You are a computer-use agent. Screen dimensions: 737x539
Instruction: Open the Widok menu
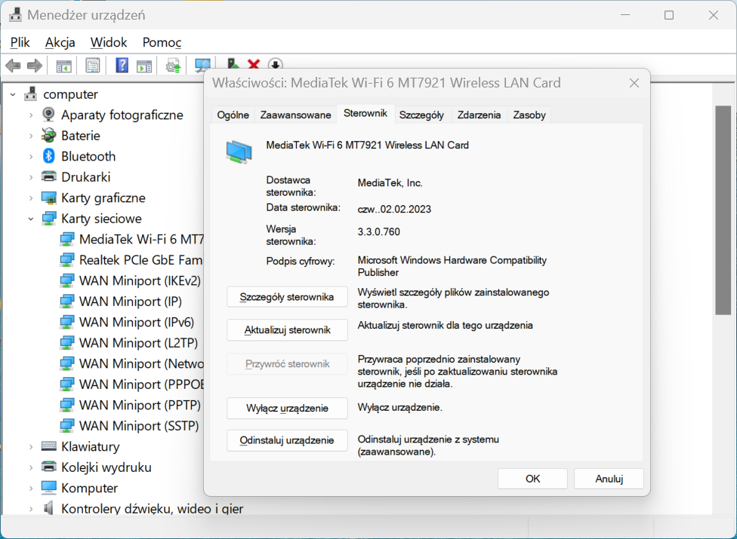tap(109, 42)
